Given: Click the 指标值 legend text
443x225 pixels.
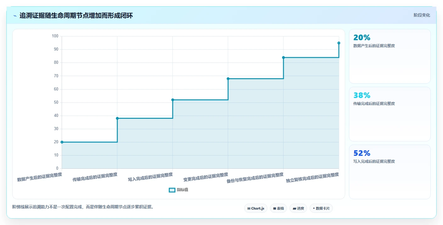Looking at the screenshot, I should (x=182, y=190).
